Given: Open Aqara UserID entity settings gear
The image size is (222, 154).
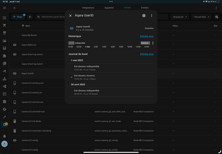Looking at the screenshot, I should 144,15.
